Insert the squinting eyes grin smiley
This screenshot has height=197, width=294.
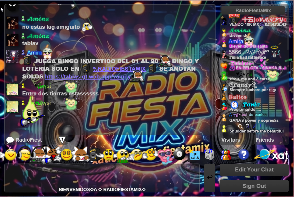67,155
